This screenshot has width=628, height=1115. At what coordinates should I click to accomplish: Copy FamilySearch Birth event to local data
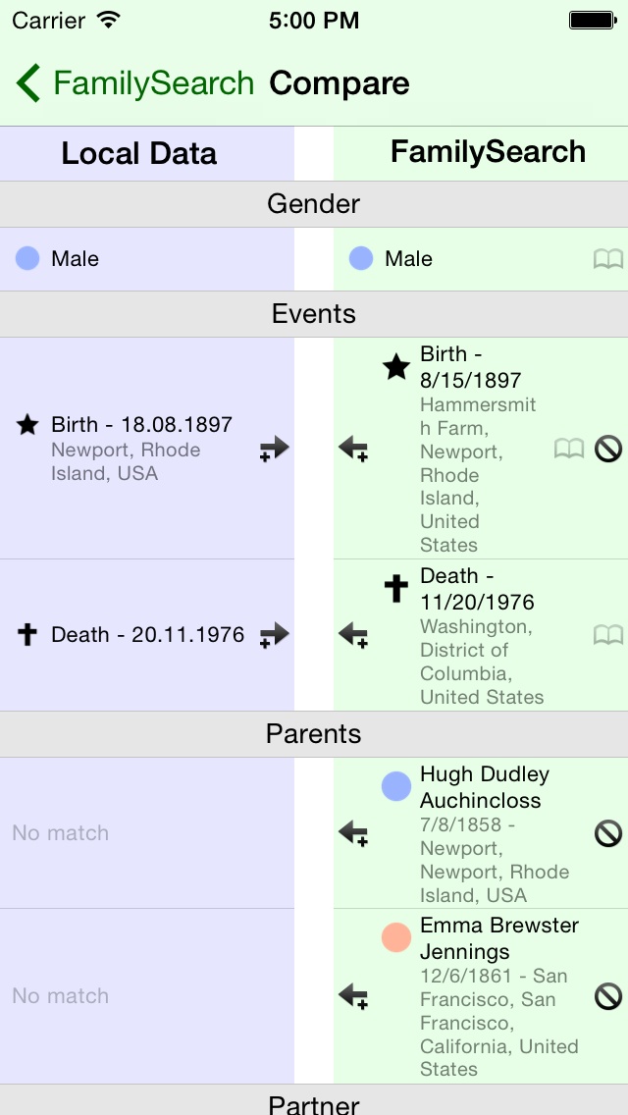coord(353,450)
